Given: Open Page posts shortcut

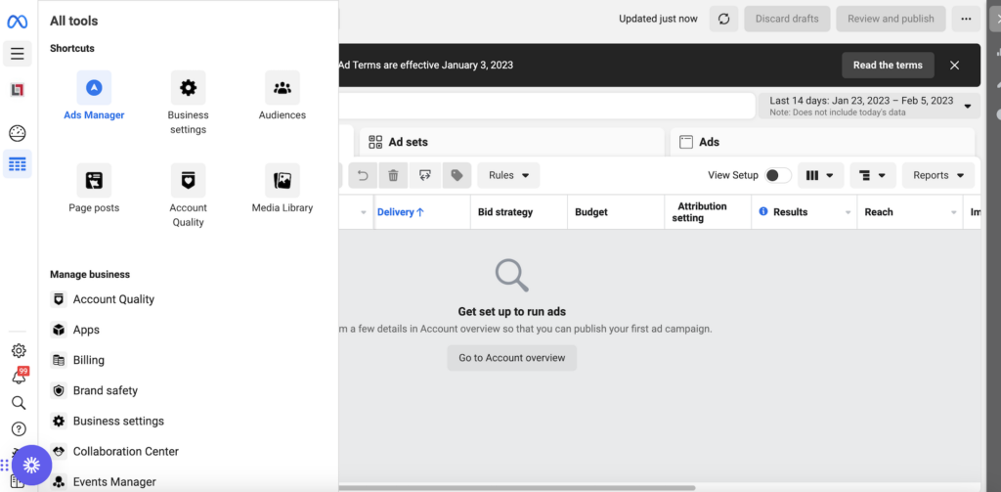Looking at the screenshot, I should (94, 189).
